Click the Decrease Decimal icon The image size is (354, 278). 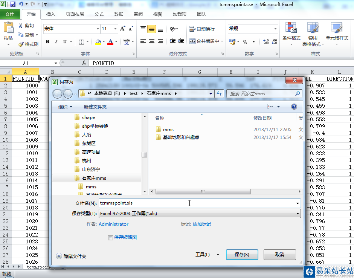(274, 41)
